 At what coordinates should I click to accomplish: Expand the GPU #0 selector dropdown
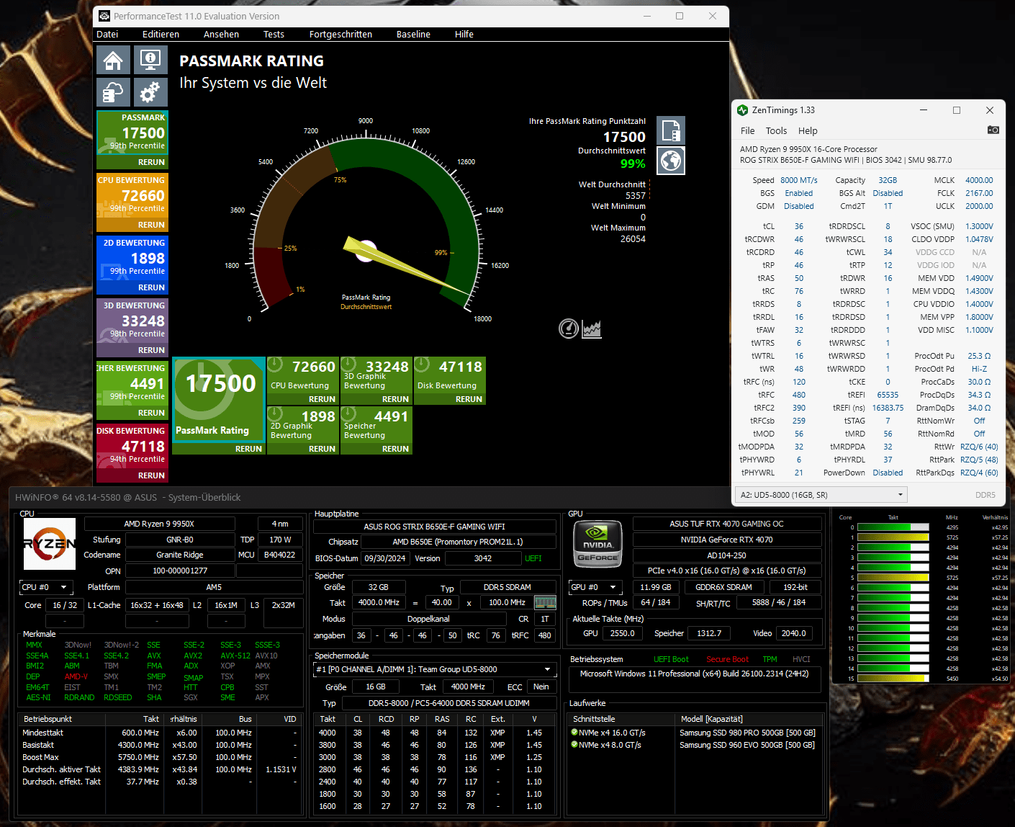(x=595, y=587)
